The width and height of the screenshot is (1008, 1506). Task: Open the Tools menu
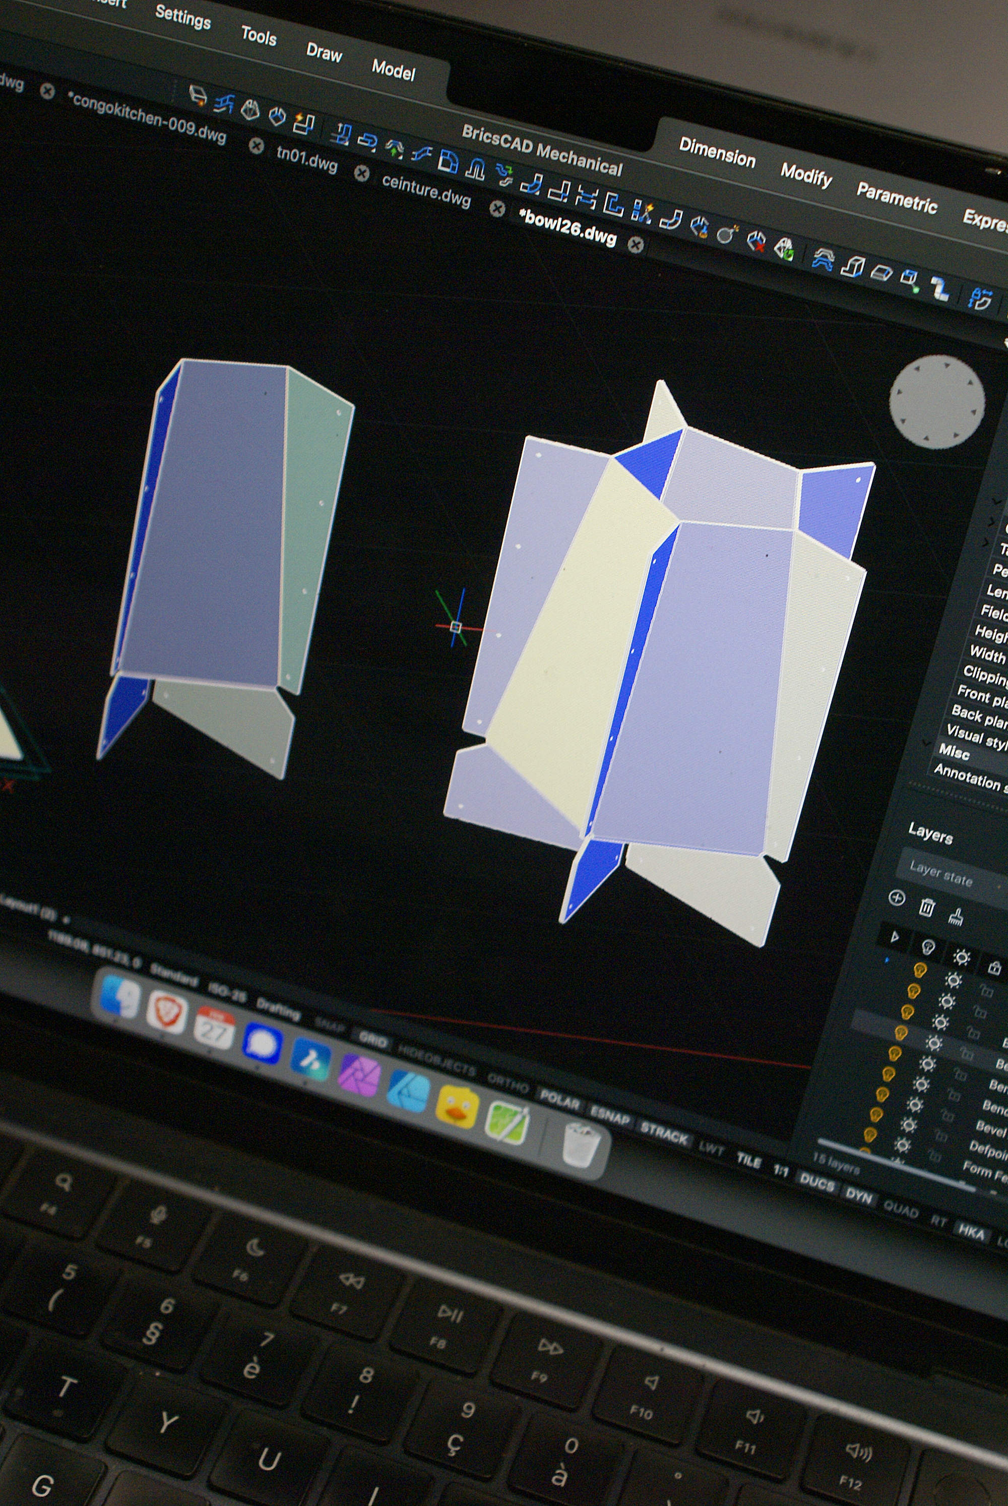click(x=259, y=35)
